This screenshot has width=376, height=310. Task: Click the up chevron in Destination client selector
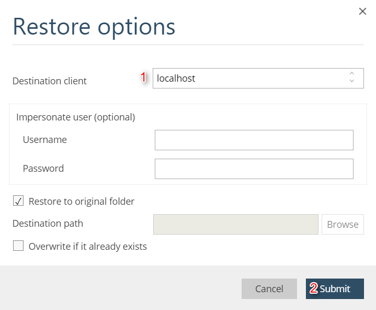click(x=352, y=73)
